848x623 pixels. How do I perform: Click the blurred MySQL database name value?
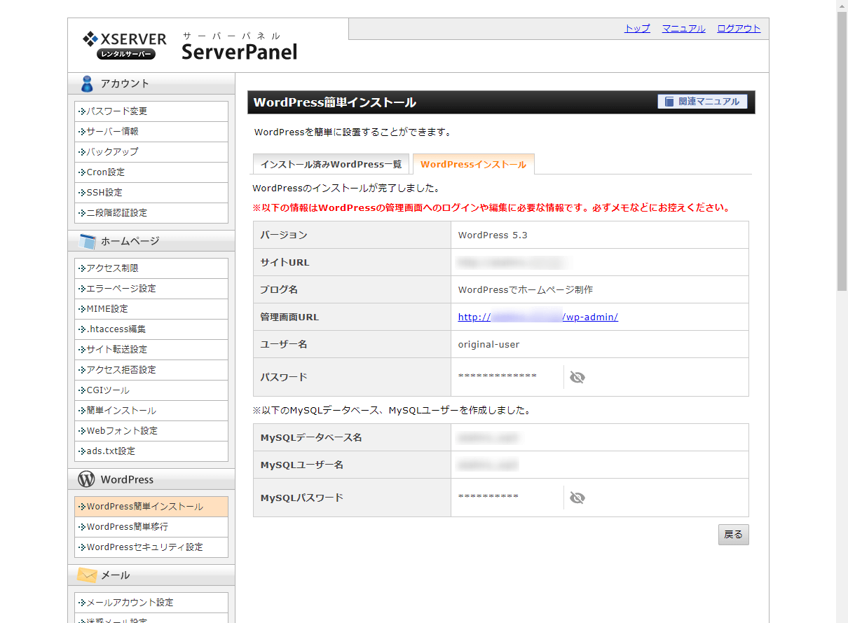tap(488, 438)
